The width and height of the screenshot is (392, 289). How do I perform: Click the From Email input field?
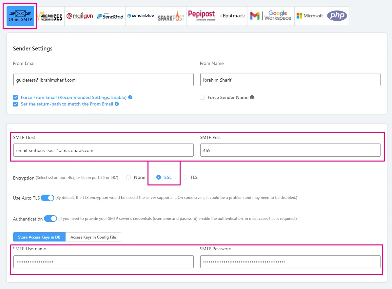coord(104,80)
